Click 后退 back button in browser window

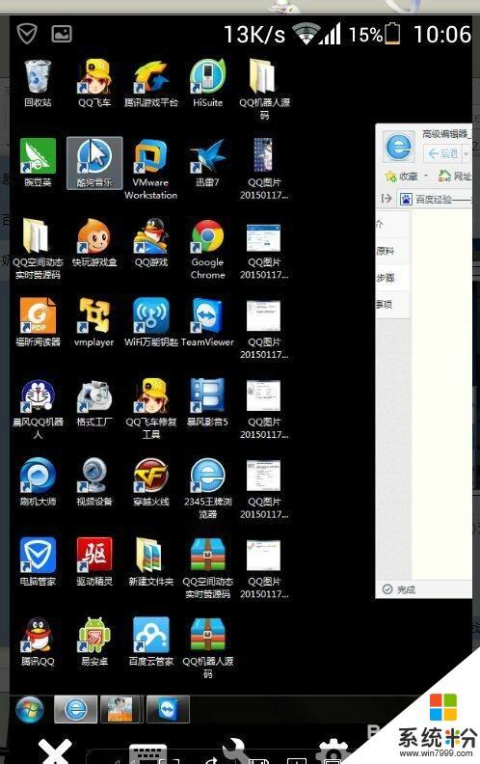(442, 154)
